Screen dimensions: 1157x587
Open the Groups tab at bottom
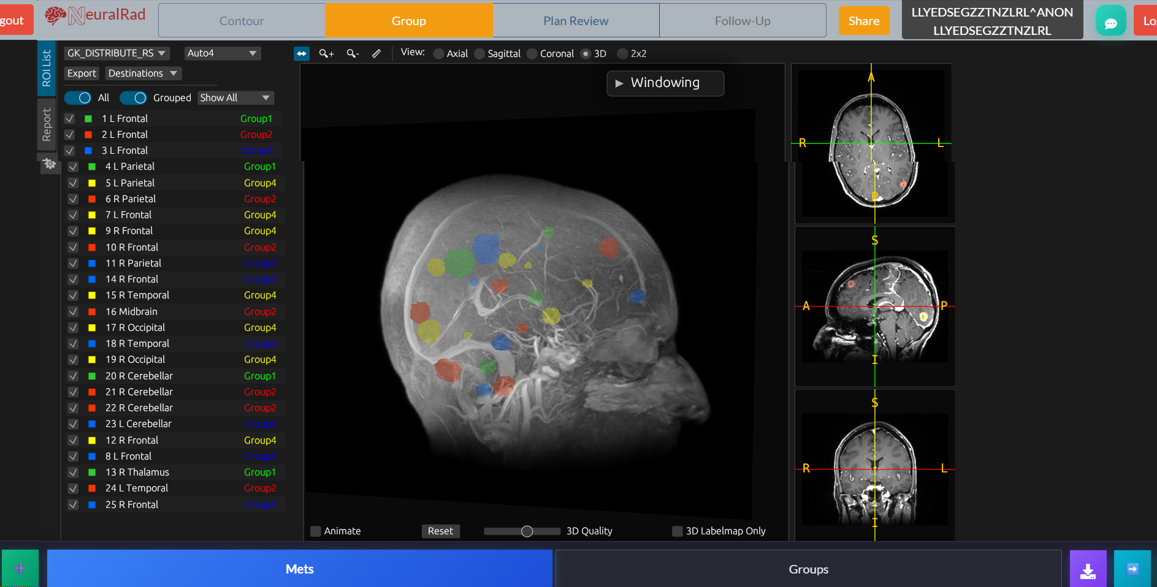click(x=808, y=569)
